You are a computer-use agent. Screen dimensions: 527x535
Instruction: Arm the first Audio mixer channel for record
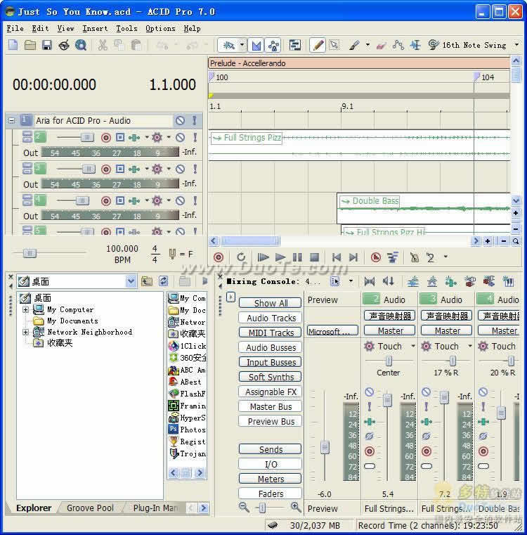tap(370, 451)
